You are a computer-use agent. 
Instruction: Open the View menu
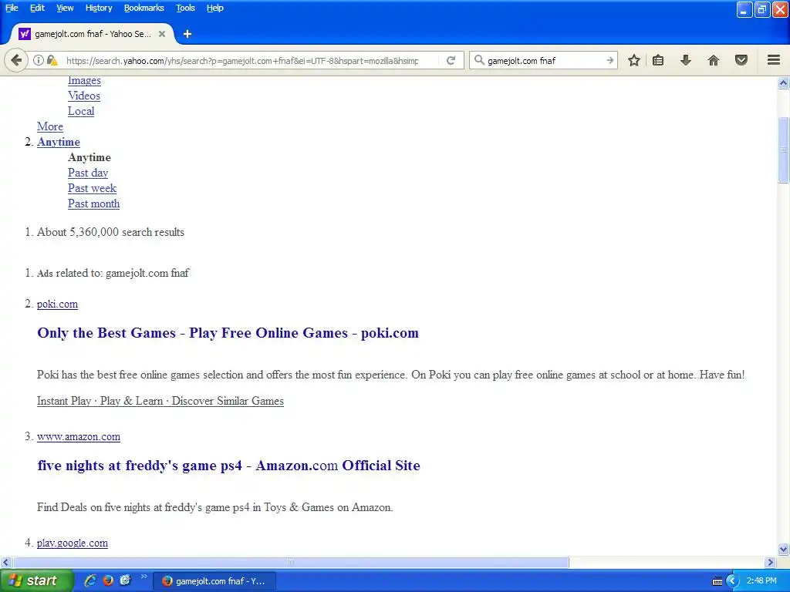pos(65,8)
